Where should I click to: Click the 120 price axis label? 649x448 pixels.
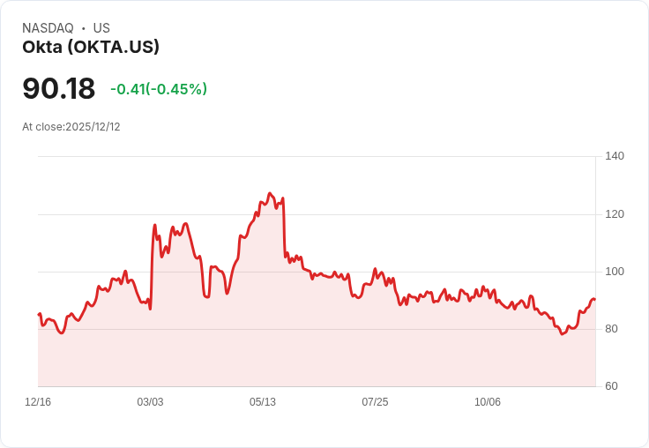[615, 214]
